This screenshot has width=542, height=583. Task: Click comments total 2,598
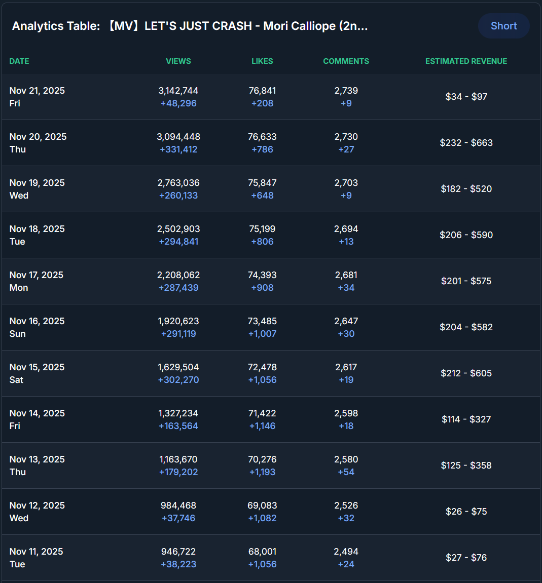click(x=346, y=413)
